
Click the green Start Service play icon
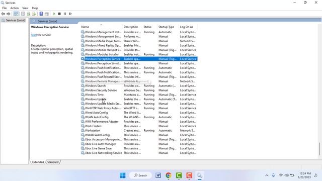[54, 14]
